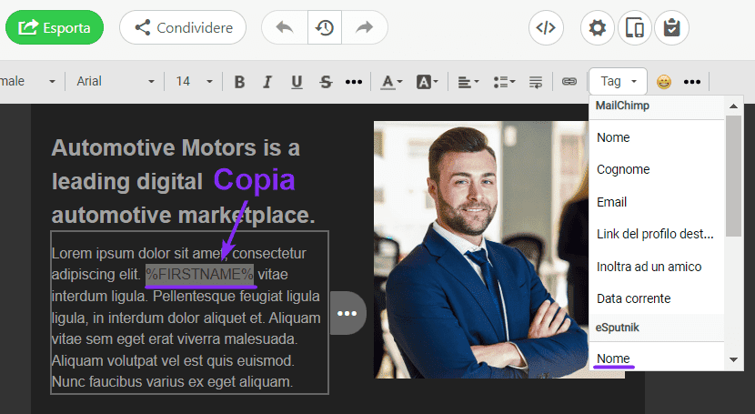This screenshot has height=414, width=755.
Task: Expand the Tag merge-tag dropdown
Action: click(x=619, y=82)
